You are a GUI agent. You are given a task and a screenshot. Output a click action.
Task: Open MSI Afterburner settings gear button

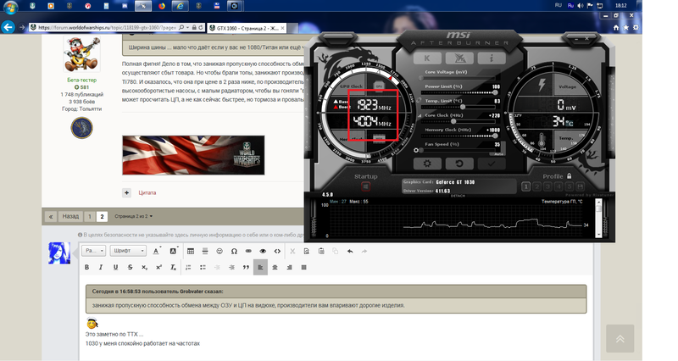tap(427, 163)
